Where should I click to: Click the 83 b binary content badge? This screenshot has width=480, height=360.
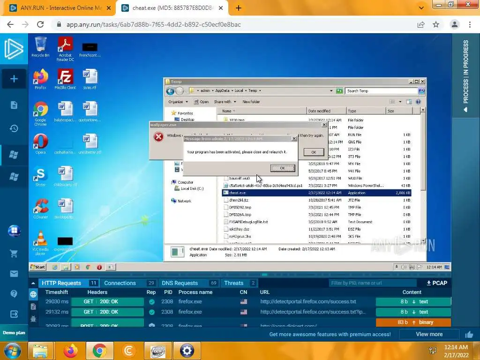click(413, 322)
